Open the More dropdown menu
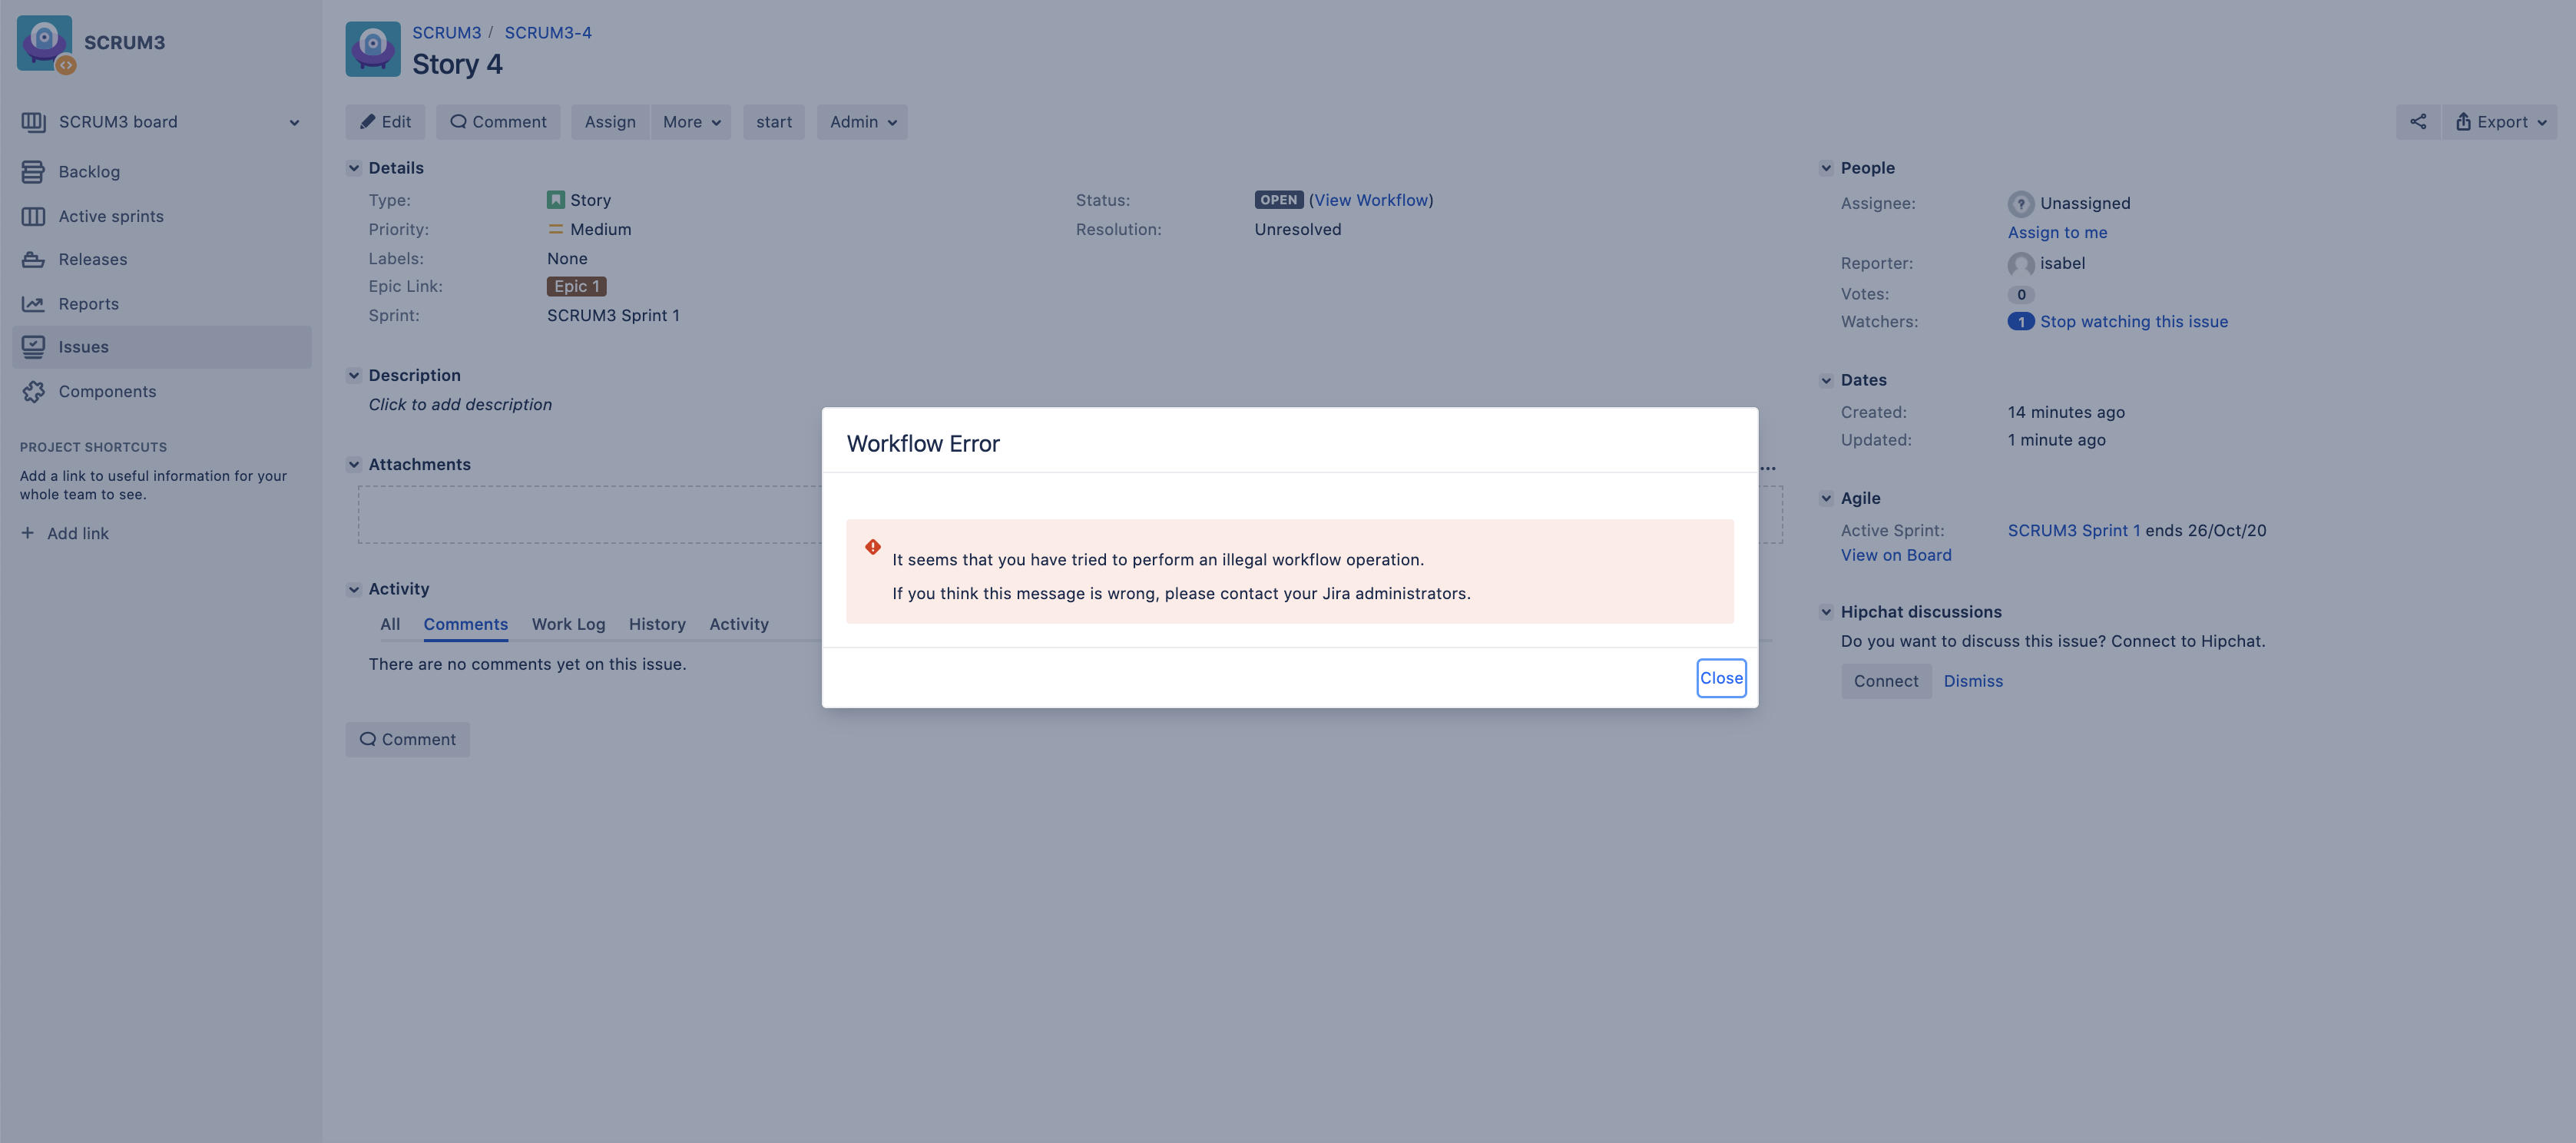The height and width of the screenshot is (1143, 2576). (x=691, y=122)
